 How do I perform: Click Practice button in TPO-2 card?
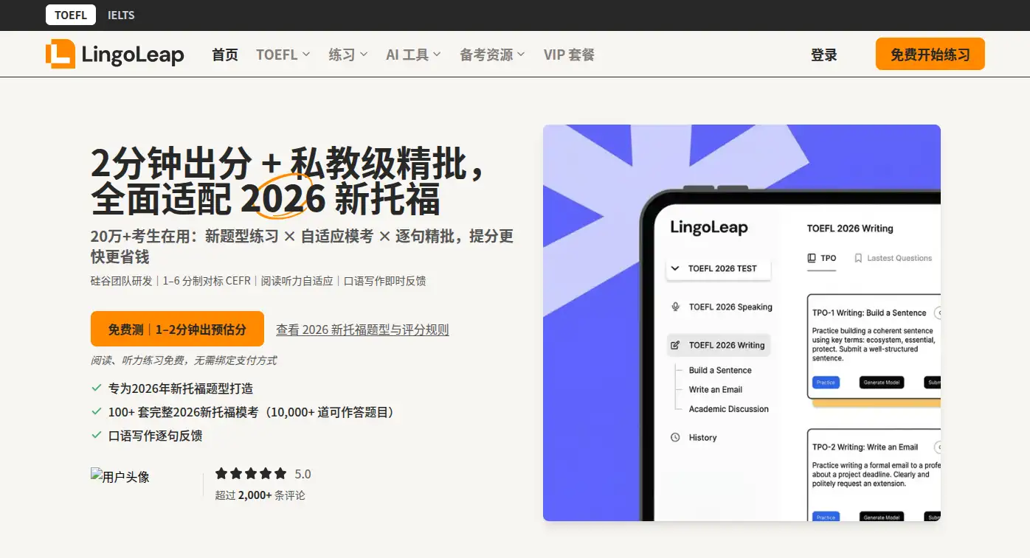click(x=826, y=517)
